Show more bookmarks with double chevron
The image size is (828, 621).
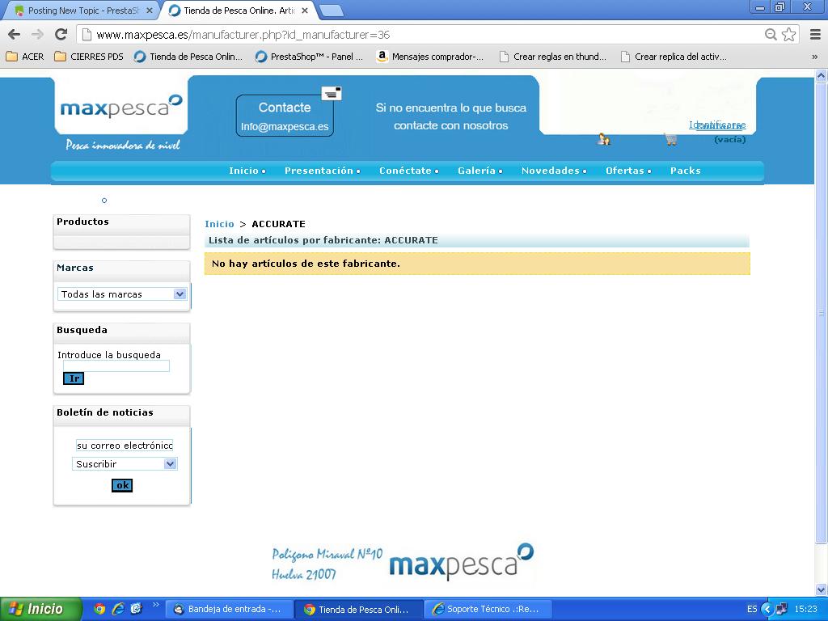[x=814, y=57]
